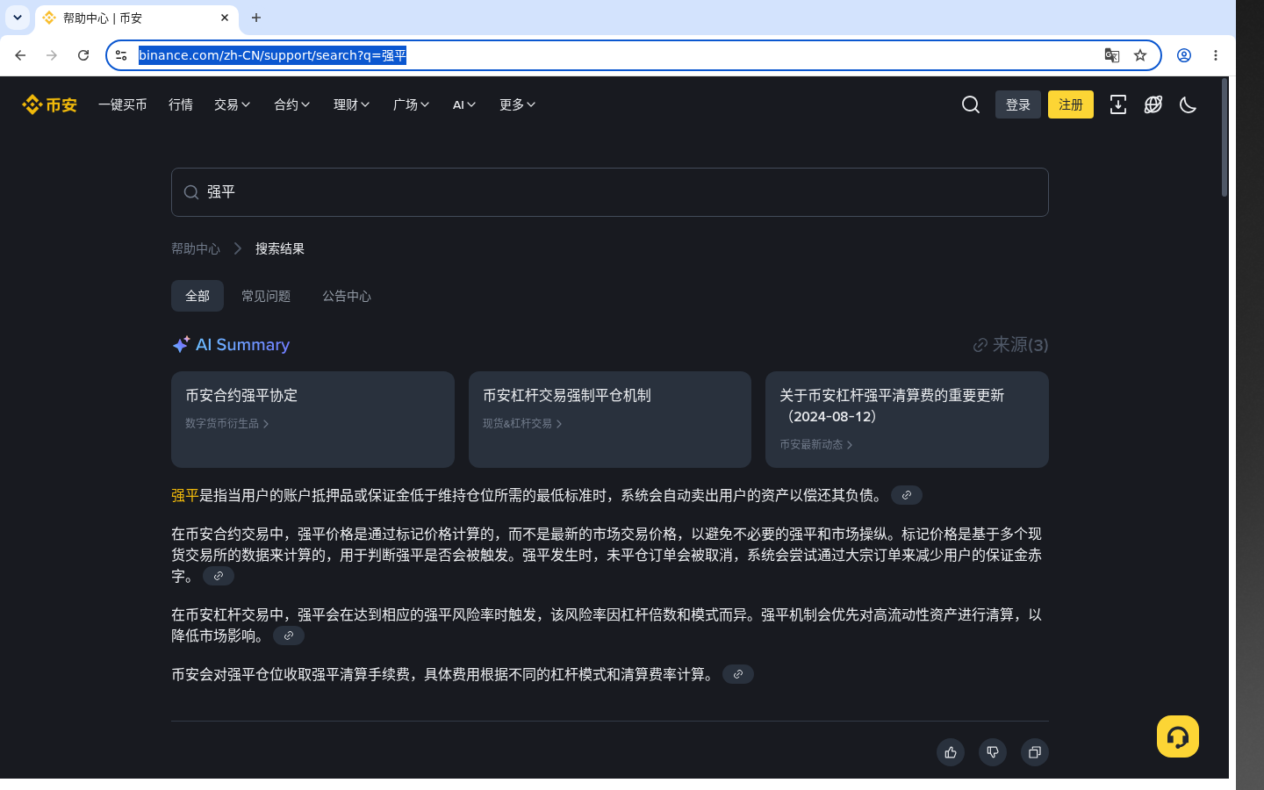
Task: Open 现货&杠杆交易 category link
Action: click(521, 424)
